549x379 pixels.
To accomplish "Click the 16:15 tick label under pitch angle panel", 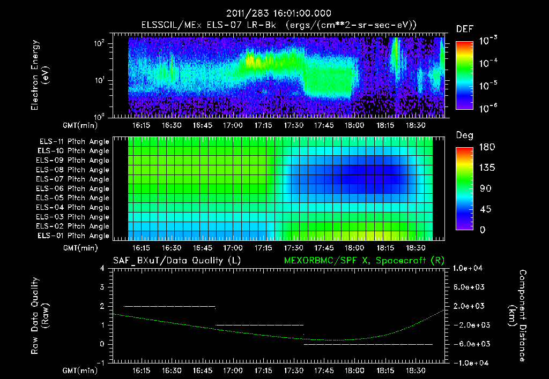I will [141, 248].
